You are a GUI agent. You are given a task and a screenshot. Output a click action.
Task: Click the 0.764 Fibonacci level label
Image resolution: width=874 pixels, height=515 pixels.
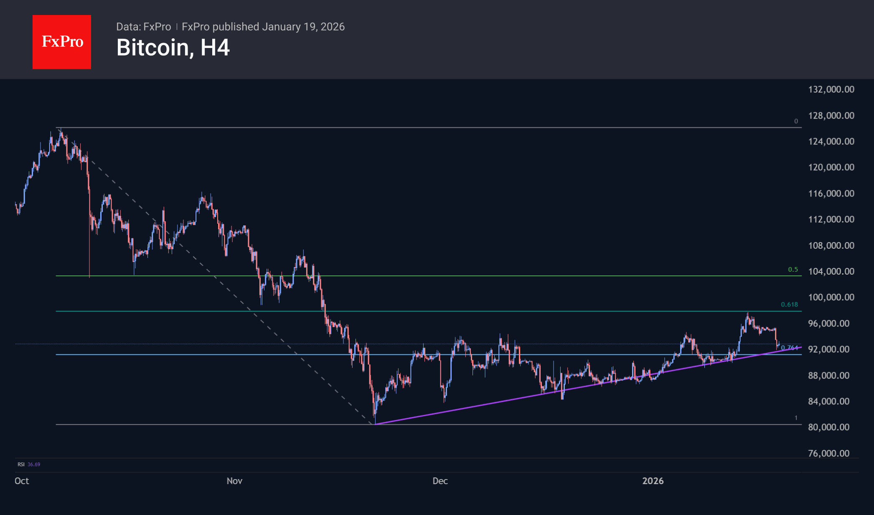point(789,348)
